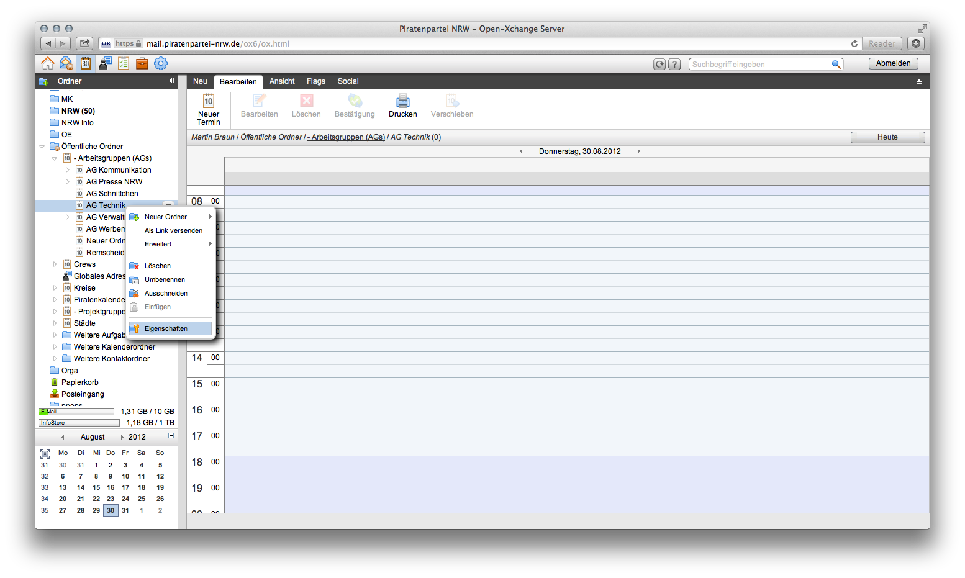Expand the Crews folder tree node
This screenshot has height=578, width=965.
coord(55,264)
